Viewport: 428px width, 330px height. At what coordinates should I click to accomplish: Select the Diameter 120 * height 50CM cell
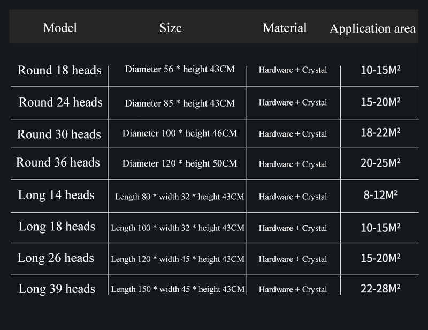(x=180, y=163)
